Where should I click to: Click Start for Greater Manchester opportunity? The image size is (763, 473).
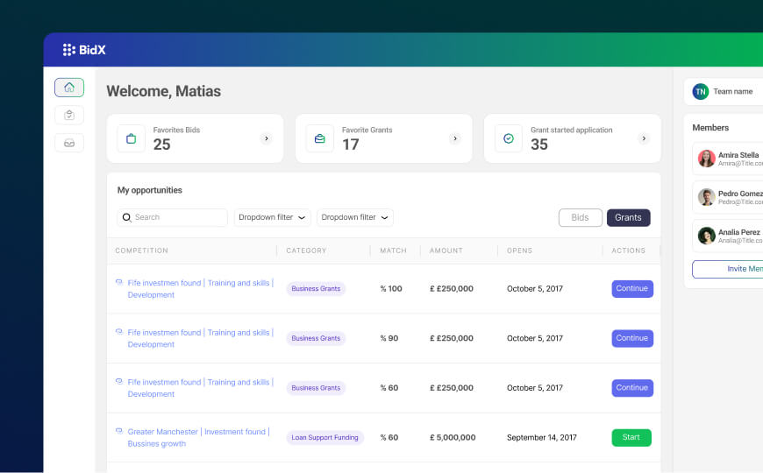coord(631,437)
